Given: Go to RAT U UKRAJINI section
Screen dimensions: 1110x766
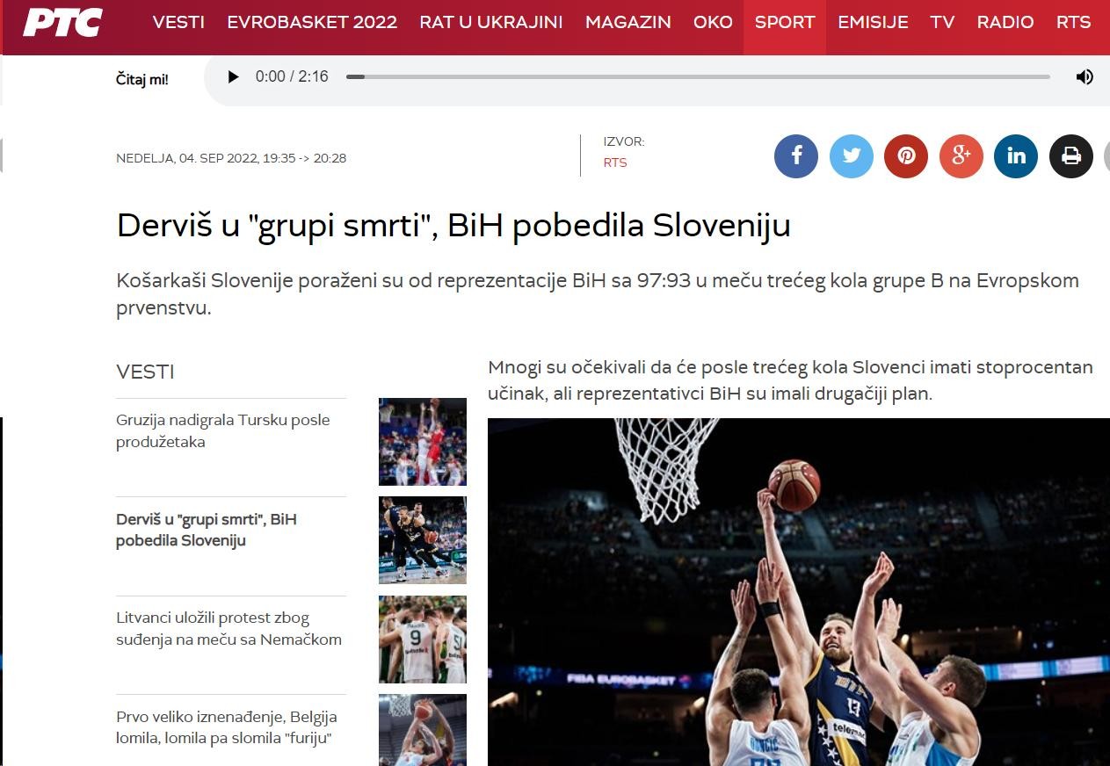Looking at the screenshot, I should [491, 23].
